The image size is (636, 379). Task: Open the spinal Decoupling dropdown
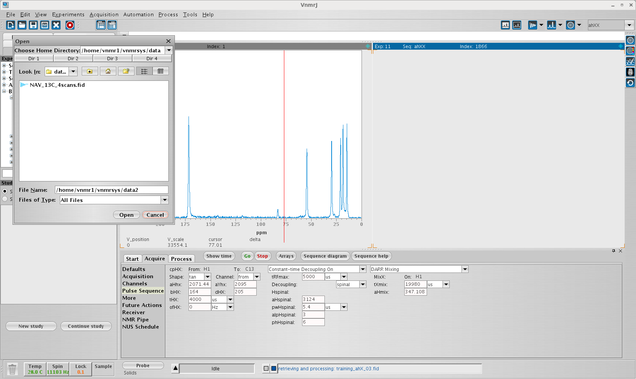point(363,285)
